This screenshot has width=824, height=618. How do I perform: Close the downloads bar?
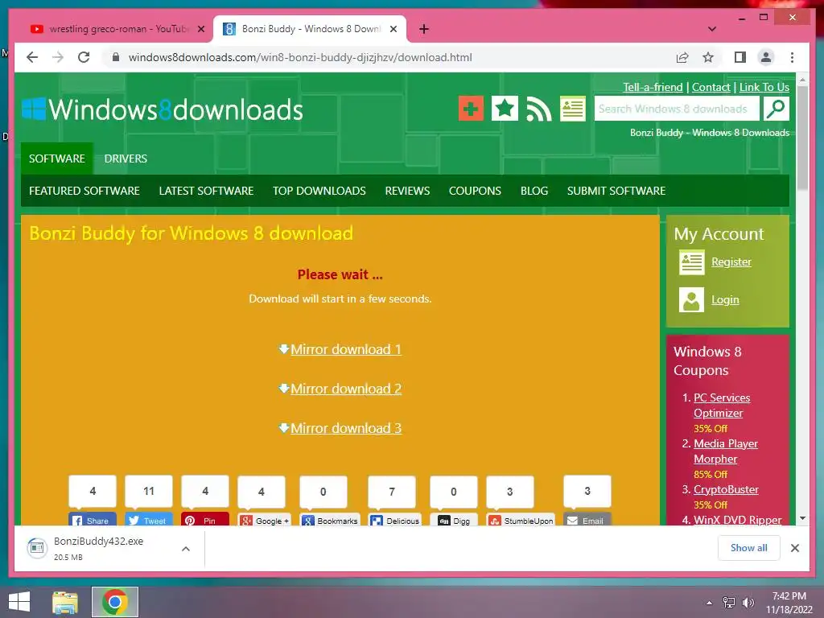(794, 548)
